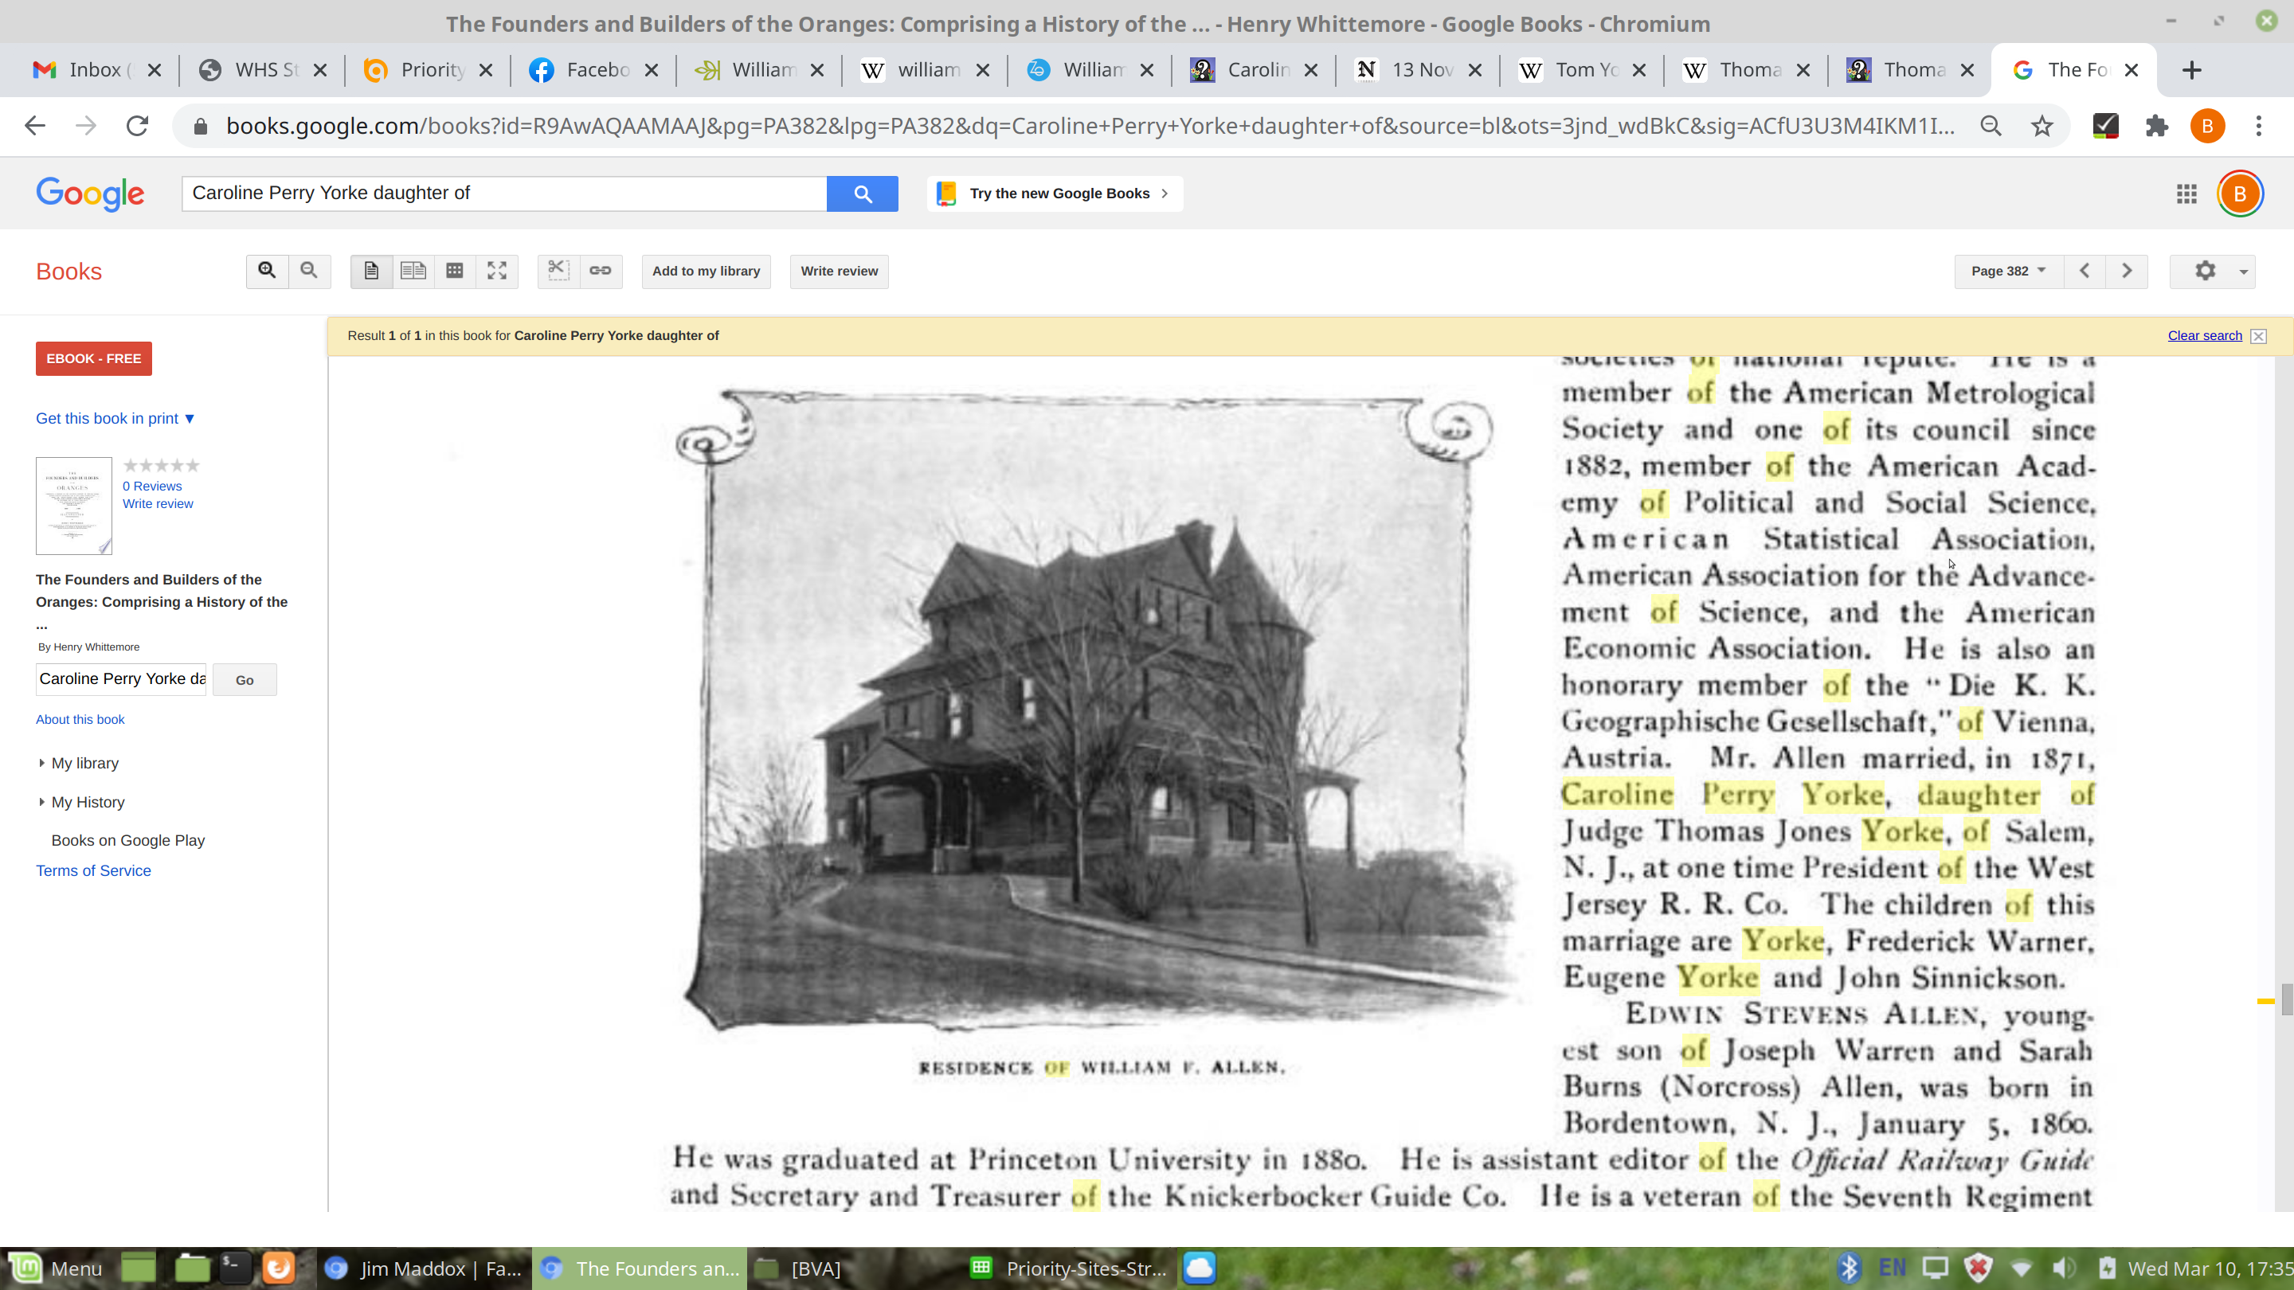Click Add to my library
Image resolution: width=2294 pixels, height=1290 pixels.
pos(707,271)
